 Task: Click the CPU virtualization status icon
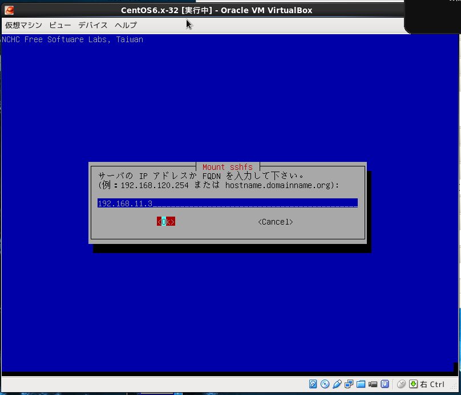click(385, 384)
